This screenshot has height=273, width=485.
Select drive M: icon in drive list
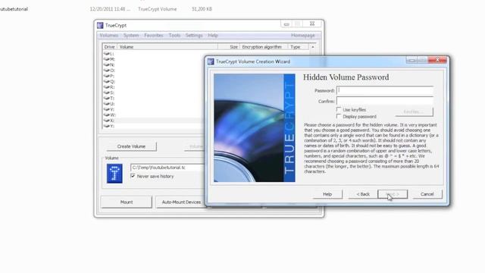tap(107, 59)
